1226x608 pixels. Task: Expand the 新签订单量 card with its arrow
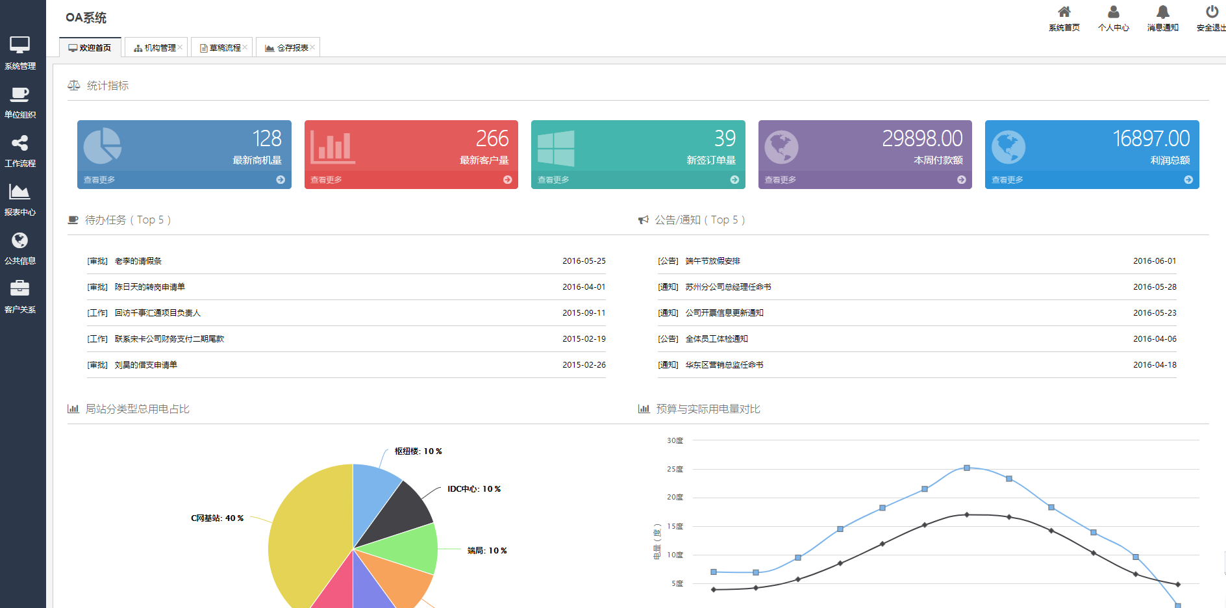click(734, 180)
